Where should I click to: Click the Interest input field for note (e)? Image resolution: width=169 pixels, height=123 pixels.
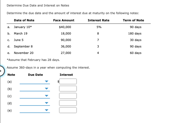[68, 110]
